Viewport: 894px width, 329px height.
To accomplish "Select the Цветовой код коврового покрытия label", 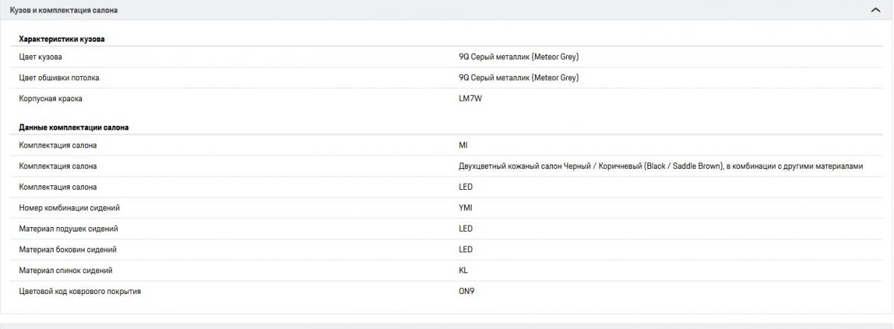I will point(80,291).
